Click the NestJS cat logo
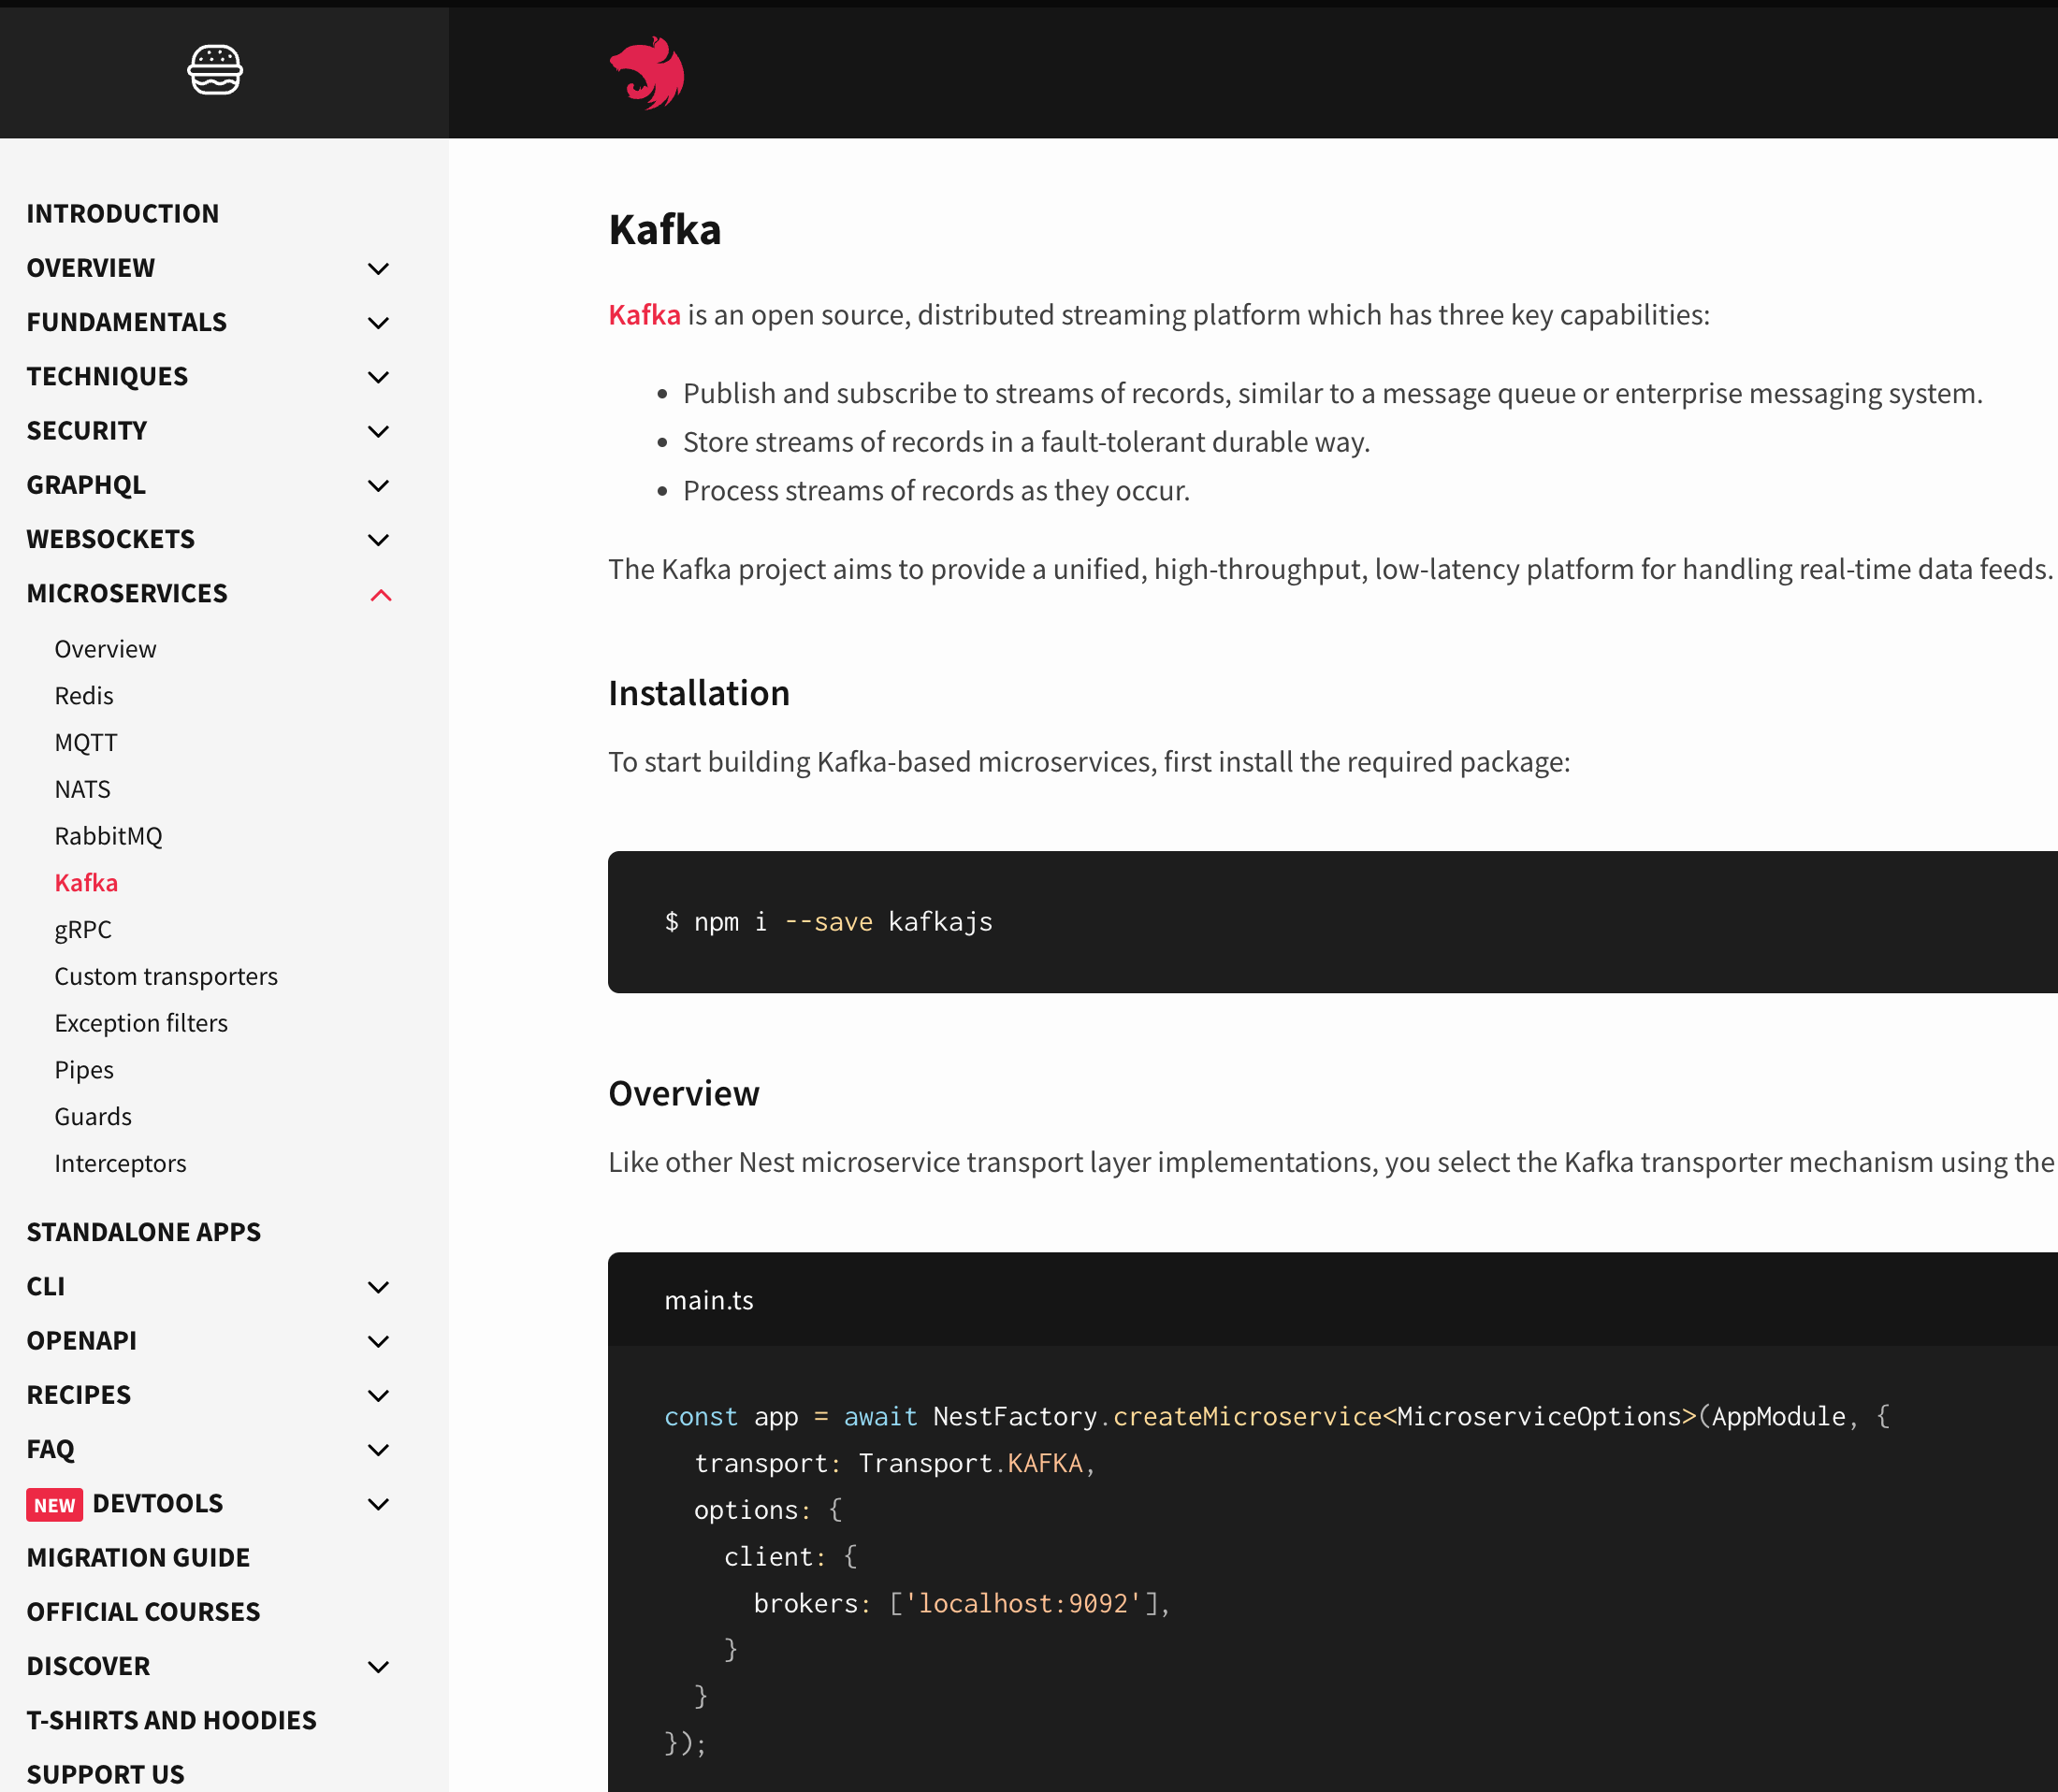The image size is (2058, 1792). click(x=647, y=73)
